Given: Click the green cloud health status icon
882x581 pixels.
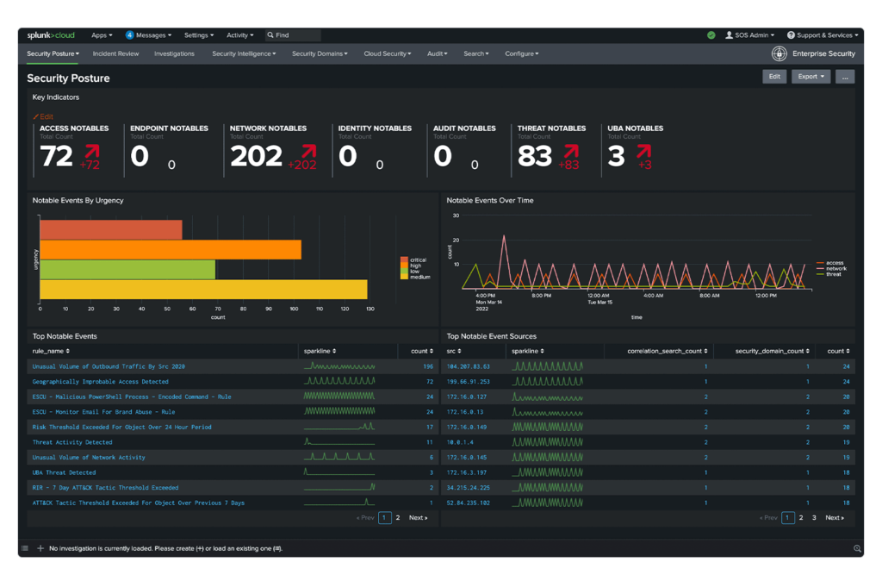Looking at the screenshot, I should tap(711, 35).
